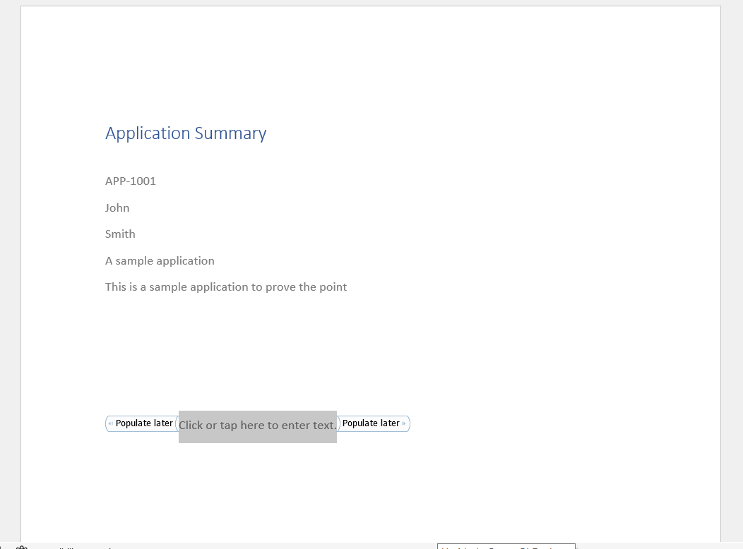
Task: Click the "Click or tap here to enter text." placeholder
Action: [257, 425]
